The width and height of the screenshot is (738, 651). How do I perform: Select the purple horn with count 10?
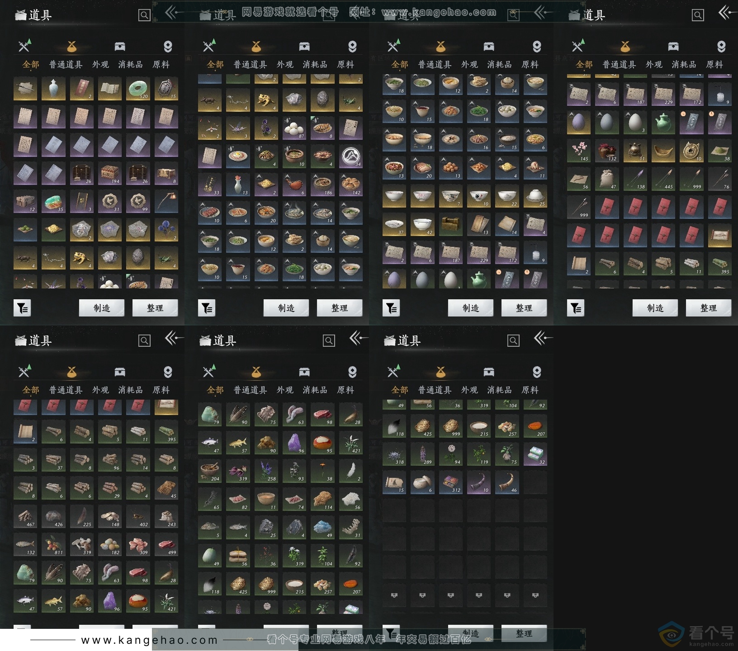[479, 482]
